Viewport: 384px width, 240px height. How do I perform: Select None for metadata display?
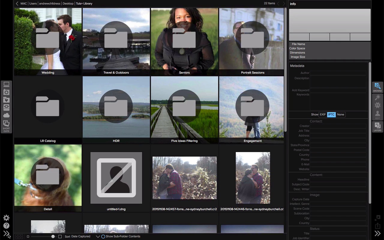pyautogui.click(x=340, y=115)
